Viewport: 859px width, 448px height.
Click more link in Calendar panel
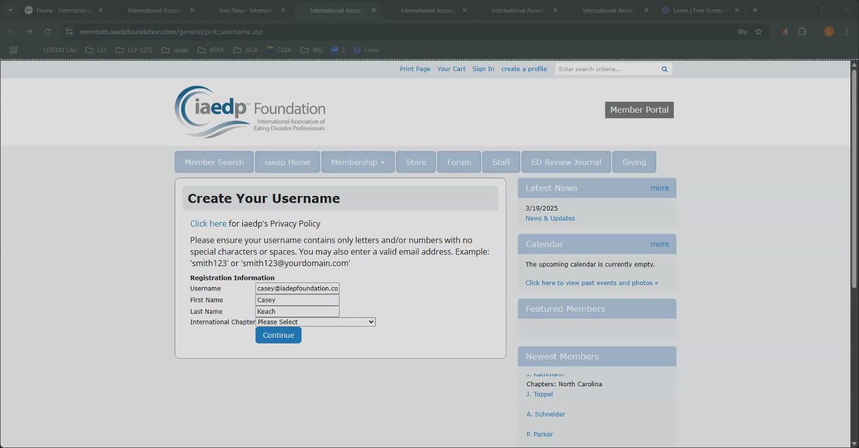pos(660,244)
